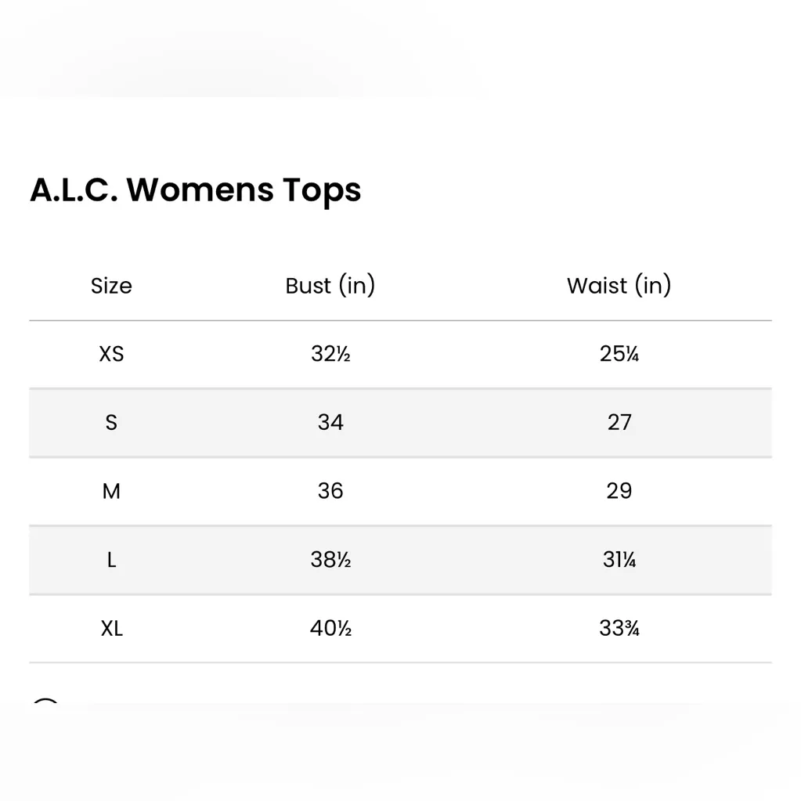The height and width of the screenshot is (801, 801).
Task: Click the XS size row label
Action: (111, 354)
